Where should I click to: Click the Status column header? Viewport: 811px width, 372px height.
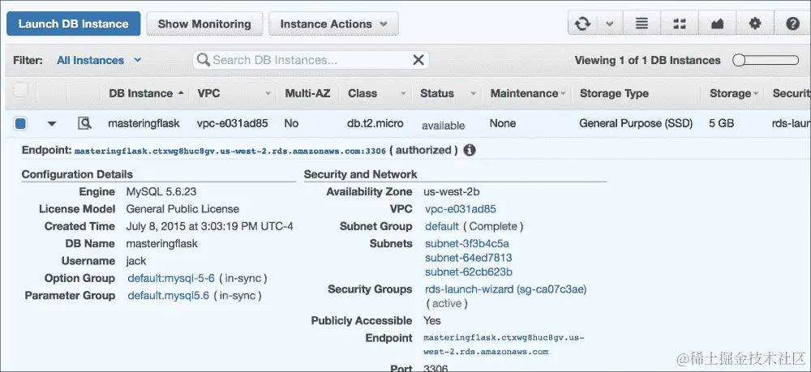point(437,93)
